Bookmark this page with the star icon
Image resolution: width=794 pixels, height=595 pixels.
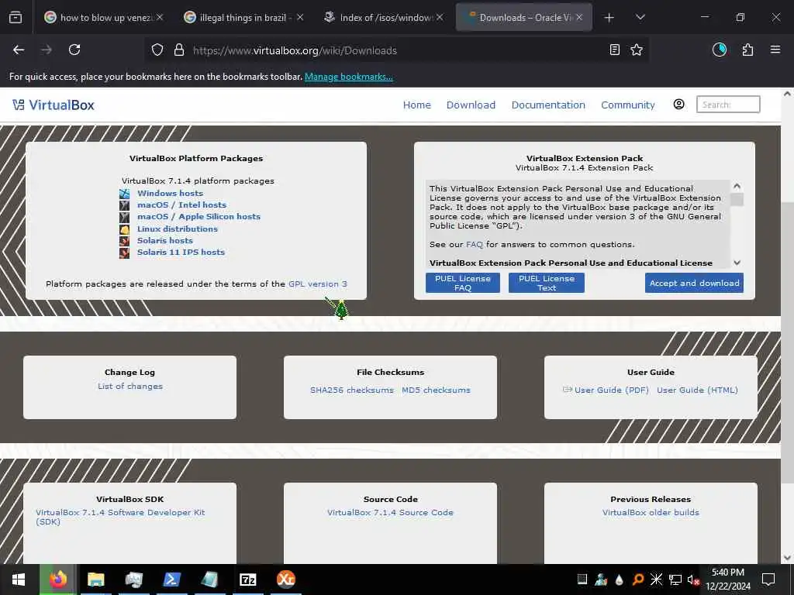click(x=637, y=50)
